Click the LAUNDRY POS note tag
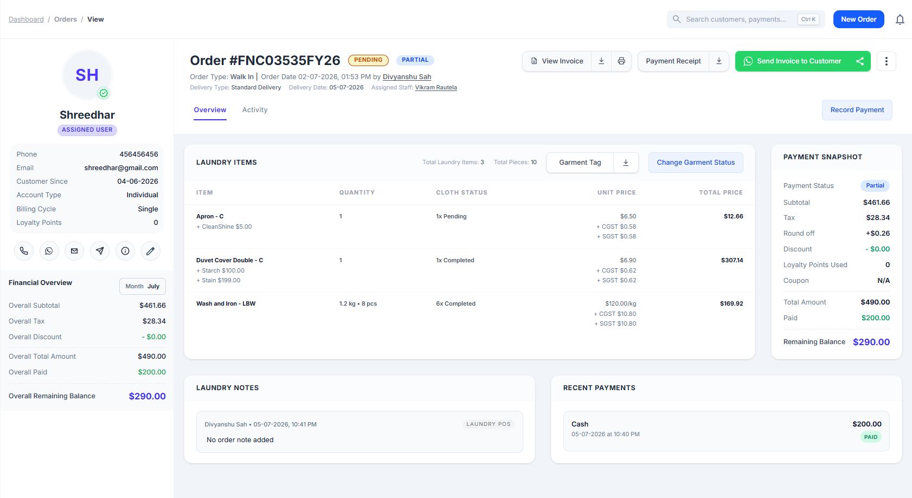The width and height of the screenshot is (912, 498). click(489, 424)
